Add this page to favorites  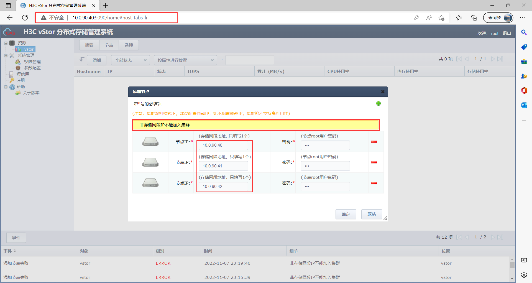441,18
